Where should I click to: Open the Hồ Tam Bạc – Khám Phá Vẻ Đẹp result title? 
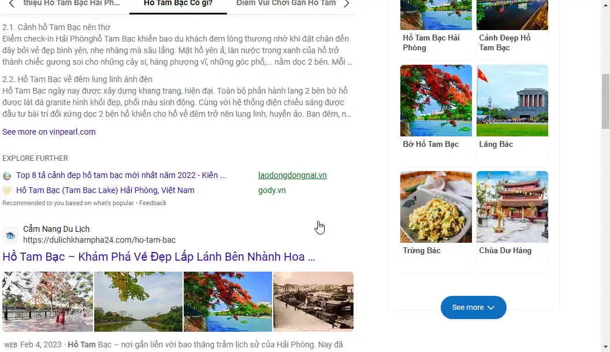point(159,257)
